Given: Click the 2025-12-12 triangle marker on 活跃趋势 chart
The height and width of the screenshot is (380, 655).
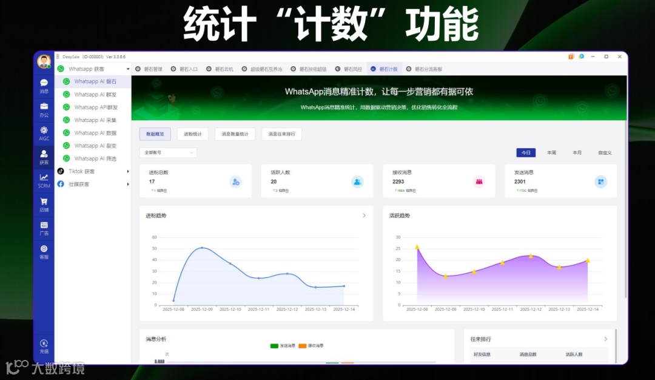Looking at the screenshot, I should point(531,256).
